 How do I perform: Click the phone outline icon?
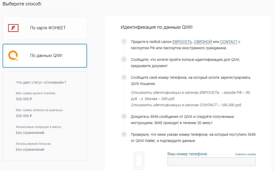pyautogui.click(x=139, y=161)
